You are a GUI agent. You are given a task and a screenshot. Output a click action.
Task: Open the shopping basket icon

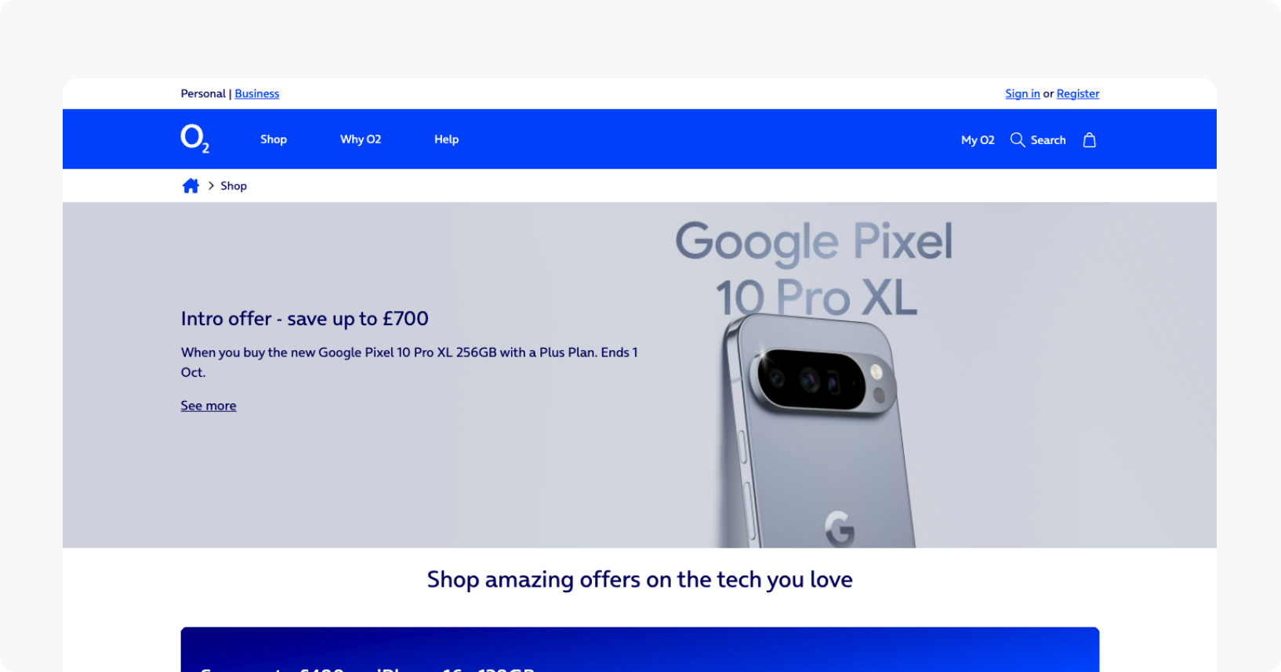[x=1089, y=139]
